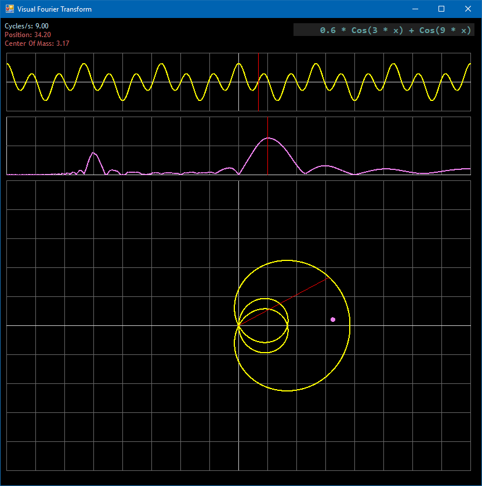The height and width of the screenshot is (486, 482).
Task: Click the Cycles/s 9.00 readout
Action: pos(27,26)
